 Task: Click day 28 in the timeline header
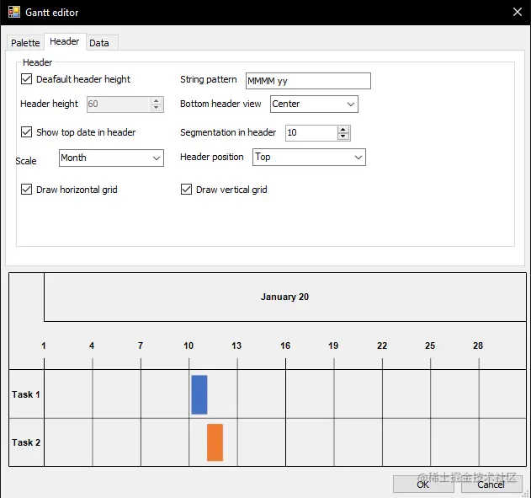point(479,345)
